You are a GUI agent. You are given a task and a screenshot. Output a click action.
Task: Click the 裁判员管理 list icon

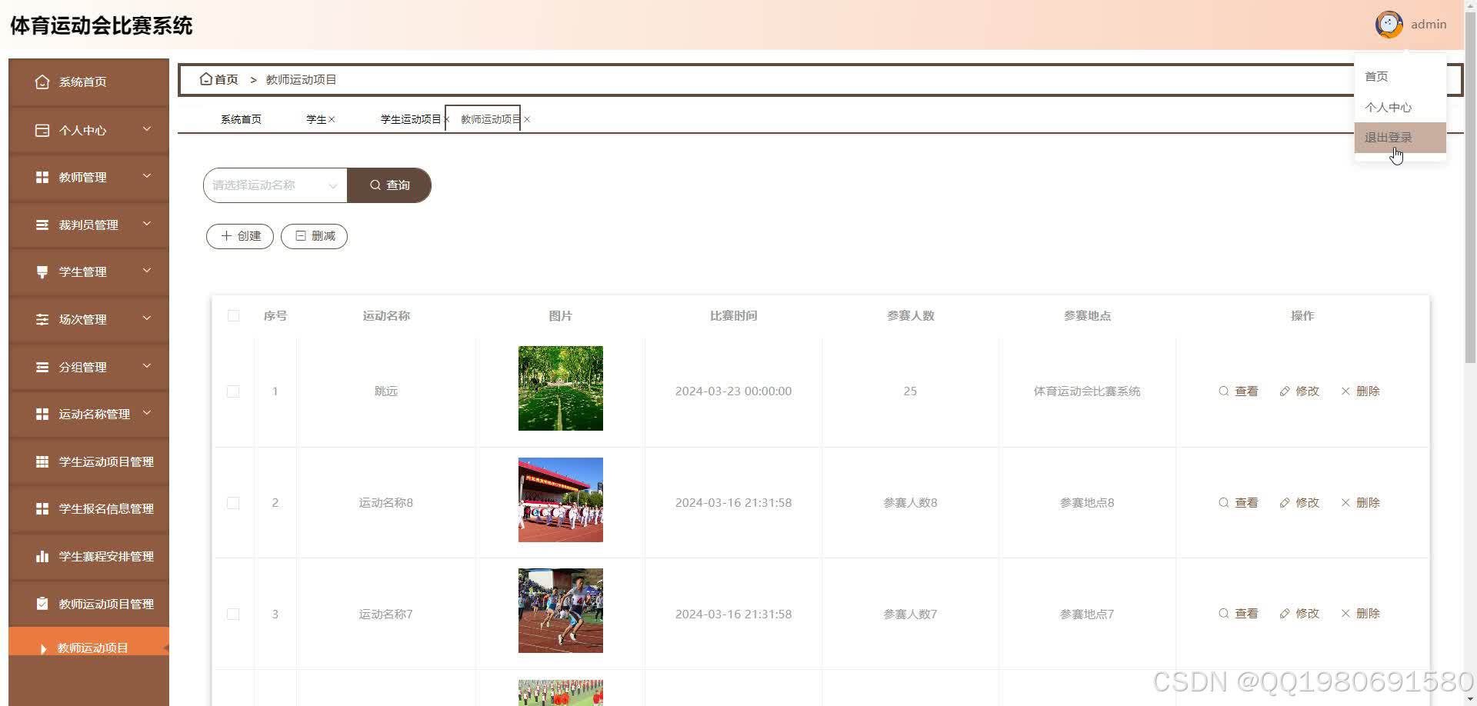pos(42,225)
